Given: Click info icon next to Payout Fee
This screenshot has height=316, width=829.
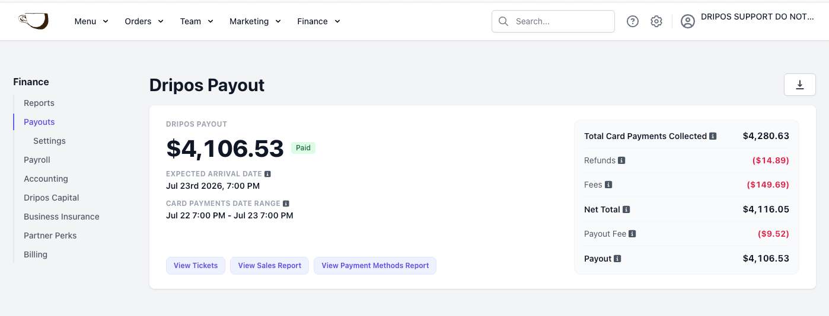Looking at the screenshot, I should pos(632,234).
